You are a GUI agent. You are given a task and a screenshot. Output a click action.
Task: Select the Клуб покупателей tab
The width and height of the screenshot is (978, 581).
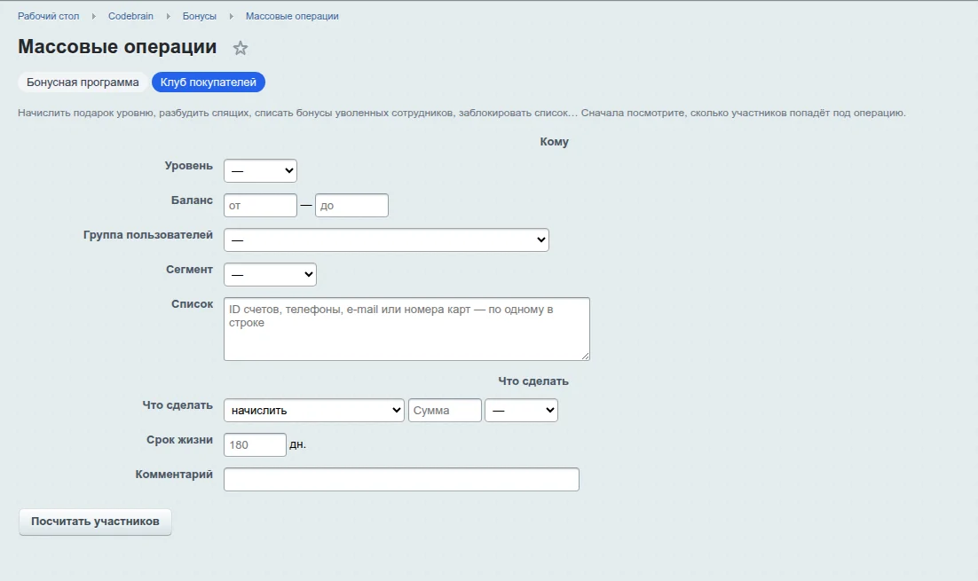[x=209, y=82]
